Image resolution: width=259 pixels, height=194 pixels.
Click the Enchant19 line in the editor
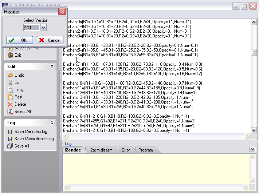[x=126, y=130]
